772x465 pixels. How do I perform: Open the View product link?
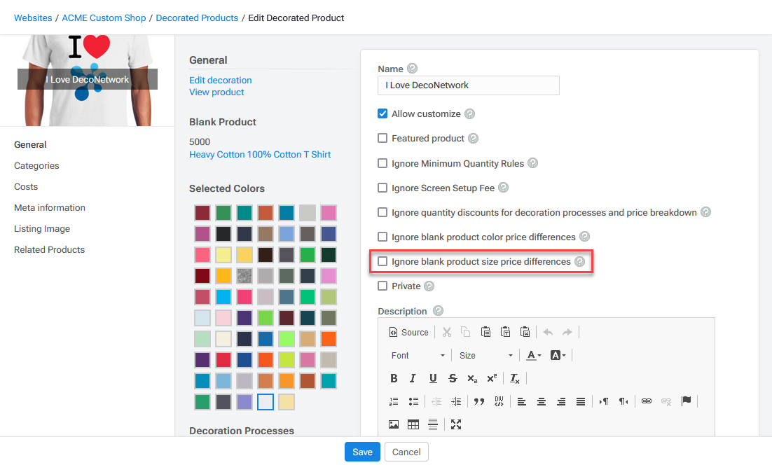tap(216, 92)
